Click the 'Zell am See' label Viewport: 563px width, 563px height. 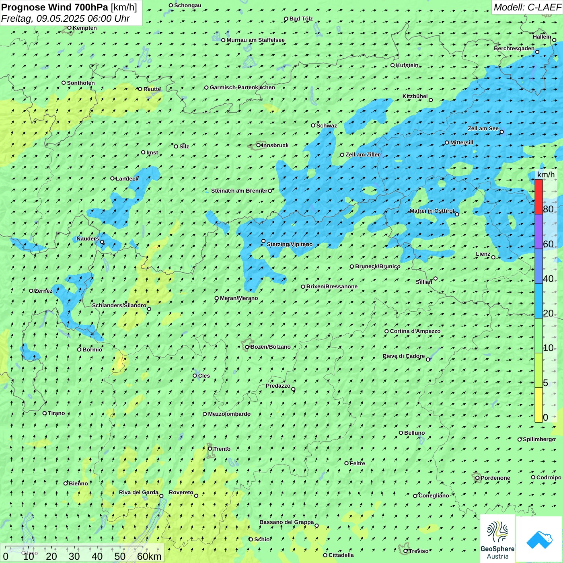[483, 128]
